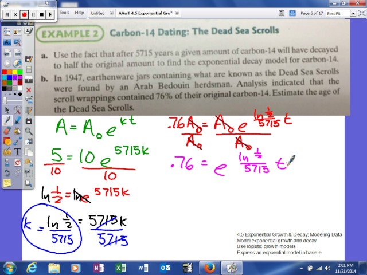Click the recorder M button
The width and height of the screenshot is (367, 275).
[7, 15]
